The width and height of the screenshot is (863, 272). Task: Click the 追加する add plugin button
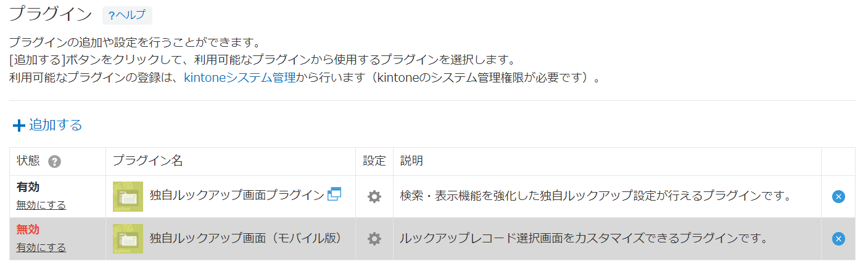(47, 125)
